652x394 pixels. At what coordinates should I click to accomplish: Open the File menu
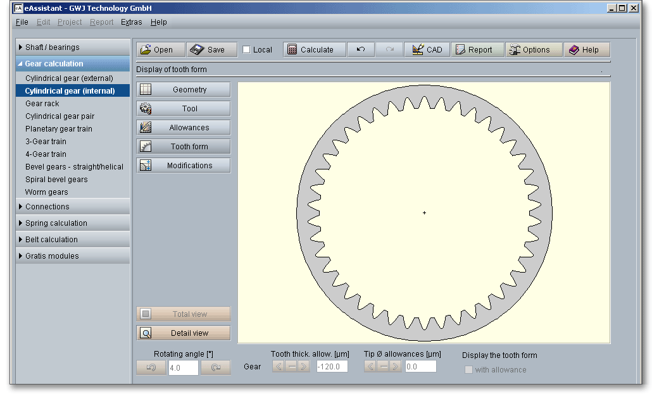(x=22, y=22)
